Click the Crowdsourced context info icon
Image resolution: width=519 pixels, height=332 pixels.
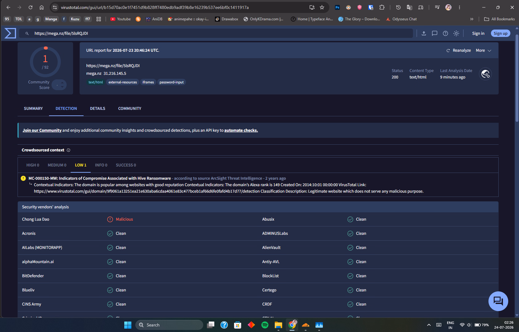(x=68, y=150)
